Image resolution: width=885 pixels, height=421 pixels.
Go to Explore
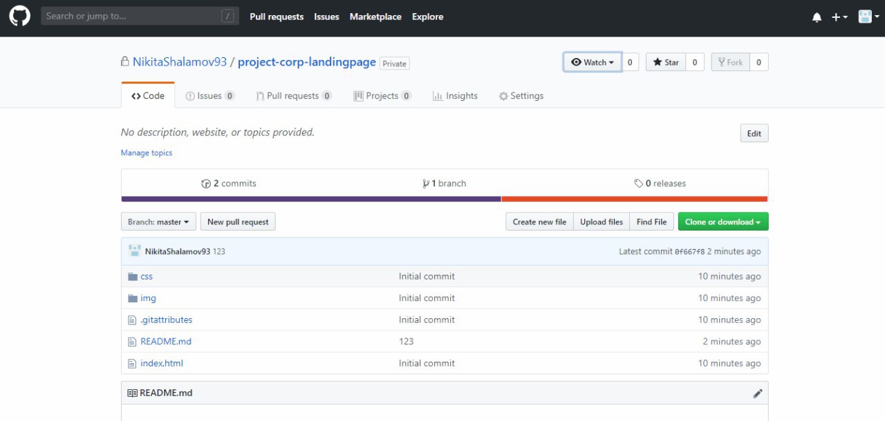pos(427,17)
